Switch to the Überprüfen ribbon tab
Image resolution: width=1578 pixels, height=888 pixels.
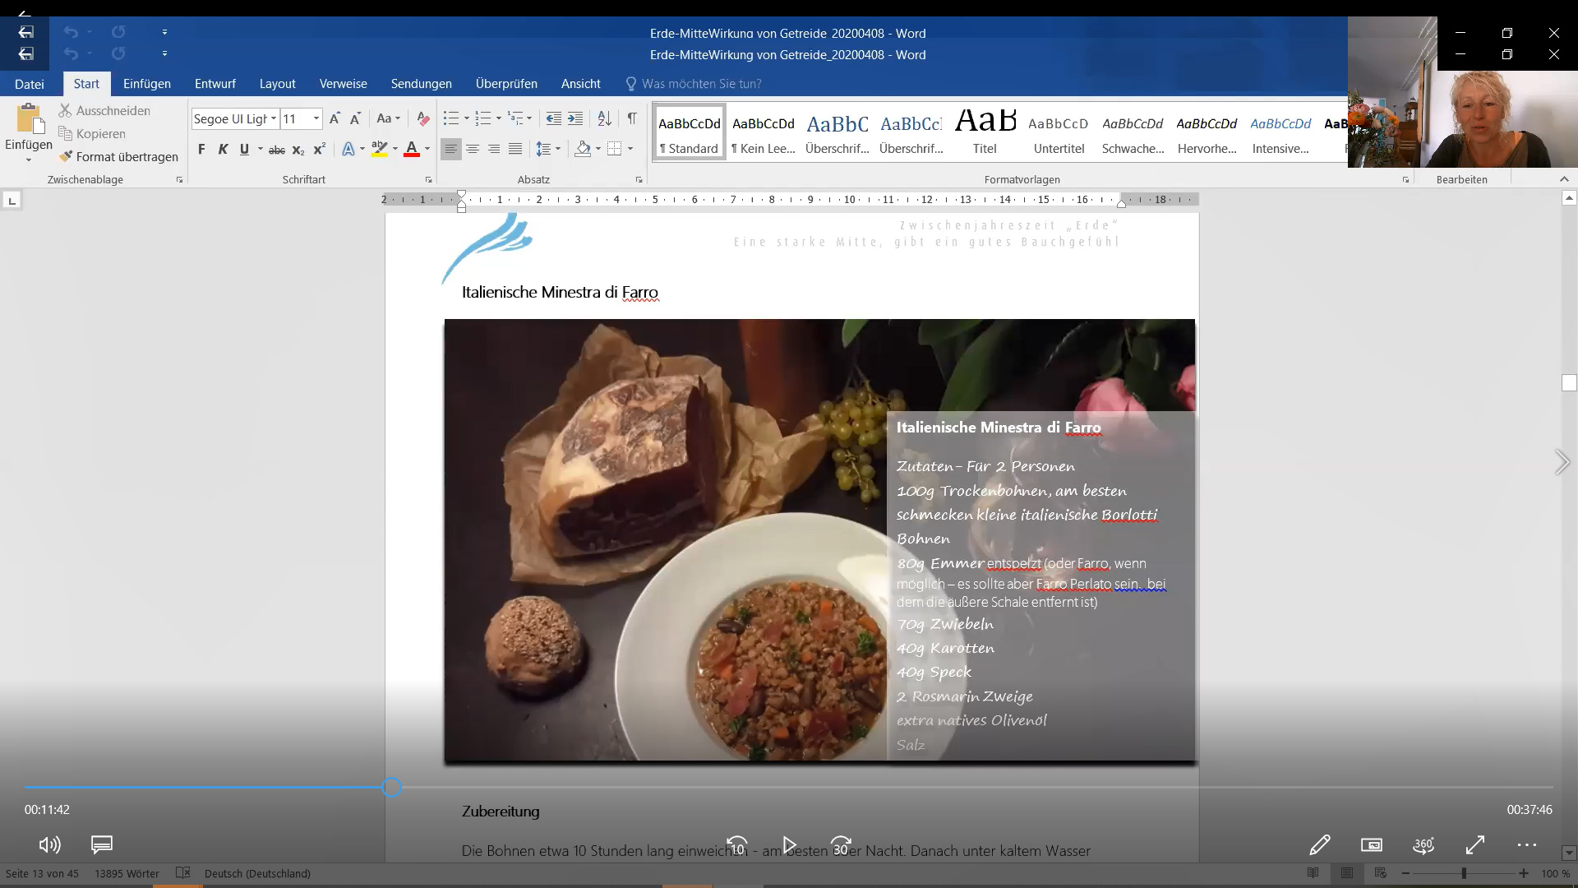pos(506,84)
